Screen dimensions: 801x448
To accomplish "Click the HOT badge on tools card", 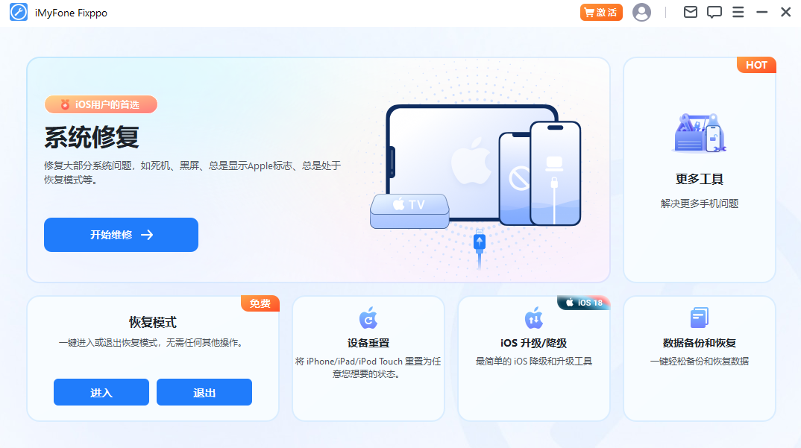I will 756,65.
